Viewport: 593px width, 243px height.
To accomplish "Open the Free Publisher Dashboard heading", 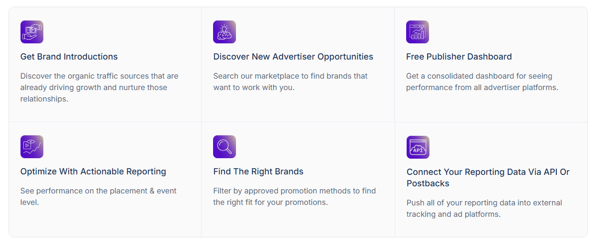I will 459,57.
